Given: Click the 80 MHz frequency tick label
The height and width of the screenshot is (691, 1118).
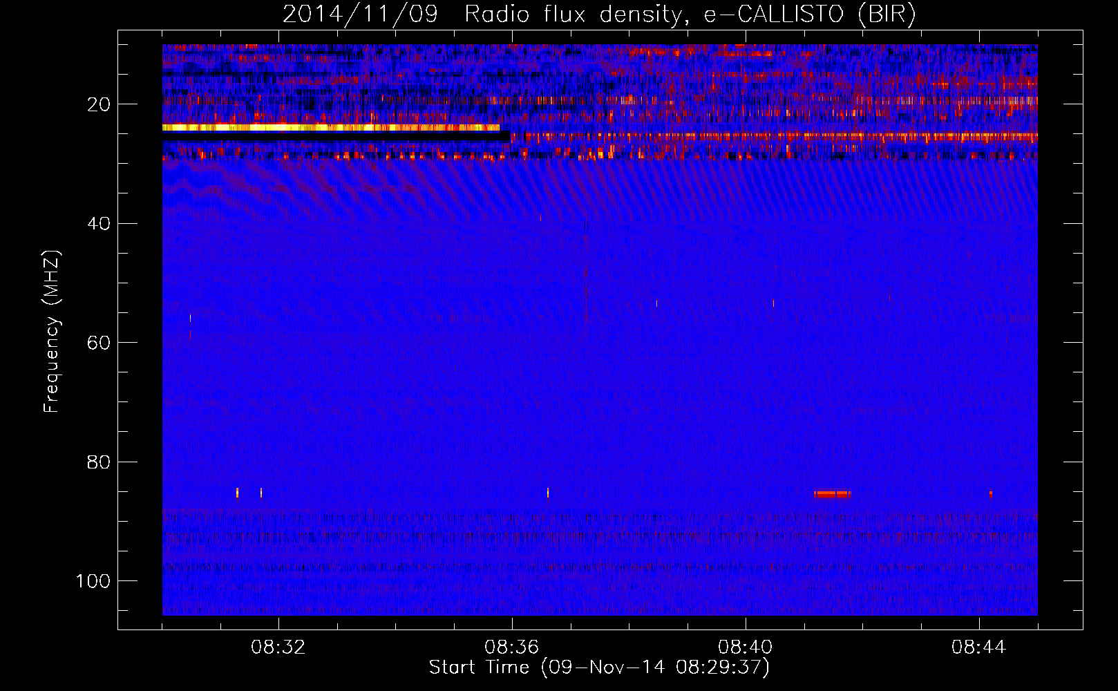Looking at the screenshot, I should (99, 462).
